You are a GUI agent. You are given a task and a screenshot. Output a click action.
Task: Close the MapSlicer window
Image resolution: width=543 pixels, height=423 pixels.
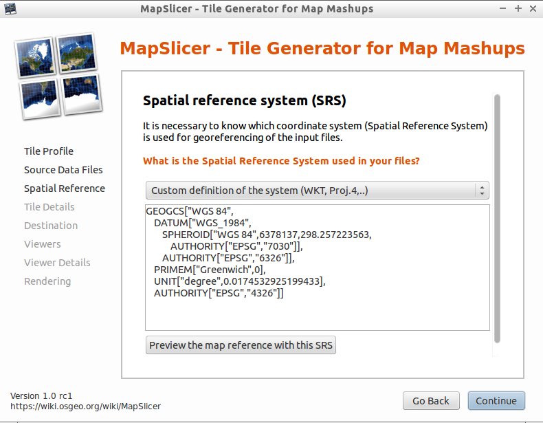coord(533,9)
